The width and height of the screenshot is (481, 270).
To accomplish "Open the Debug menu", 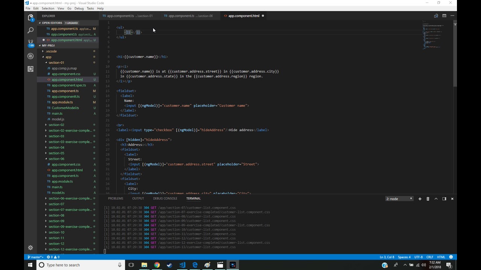I will (79, 8).
